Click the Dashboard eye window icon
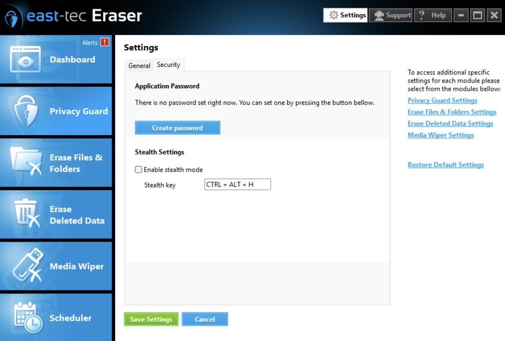Image resolution: width=505 pixels, height=341 pixels. tap(25, 59)
